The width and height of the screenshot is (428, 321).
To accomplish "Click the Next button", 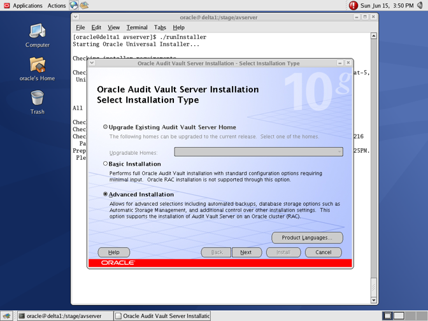I will (x=246, y=252).
